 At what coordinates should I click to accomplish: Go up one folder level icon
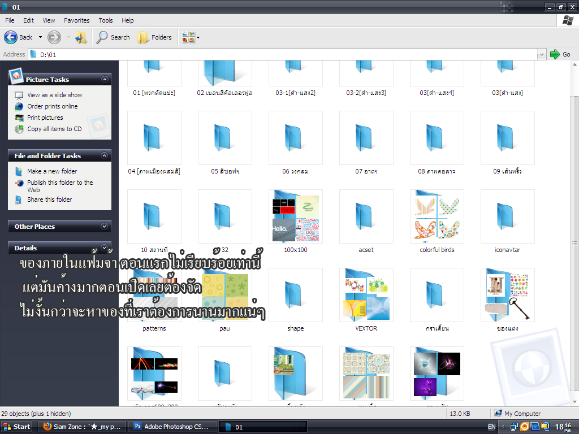point(81,37)
